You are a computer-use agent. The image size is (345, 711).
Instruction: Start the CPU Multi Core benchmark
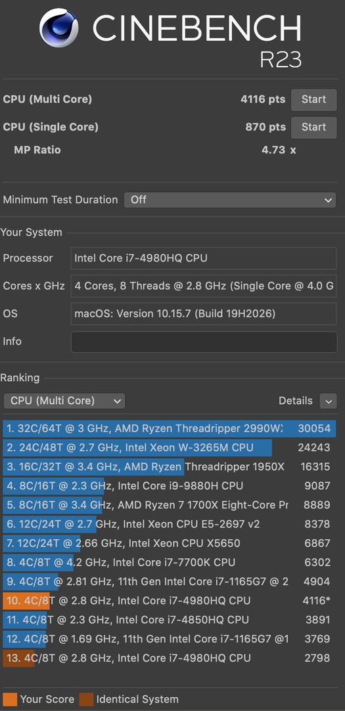[x=313, y=100]
